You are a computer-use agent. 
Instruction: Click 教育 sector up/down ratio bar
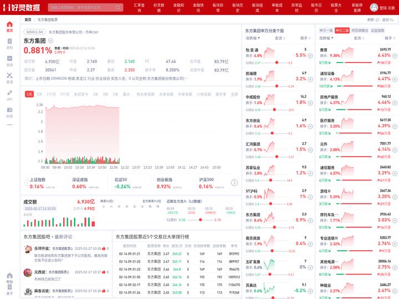(x=354, y=62)
